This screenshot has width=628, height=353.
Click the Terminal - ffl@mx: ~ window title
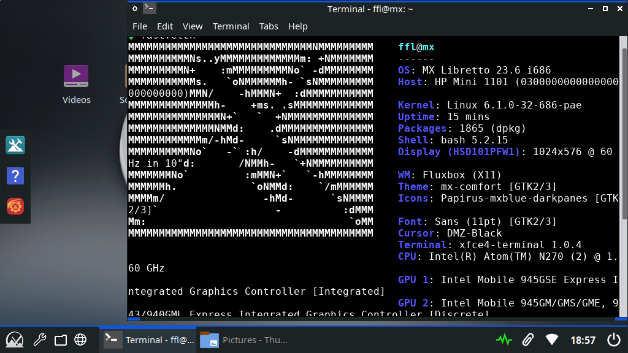click(x=370, y=9)
